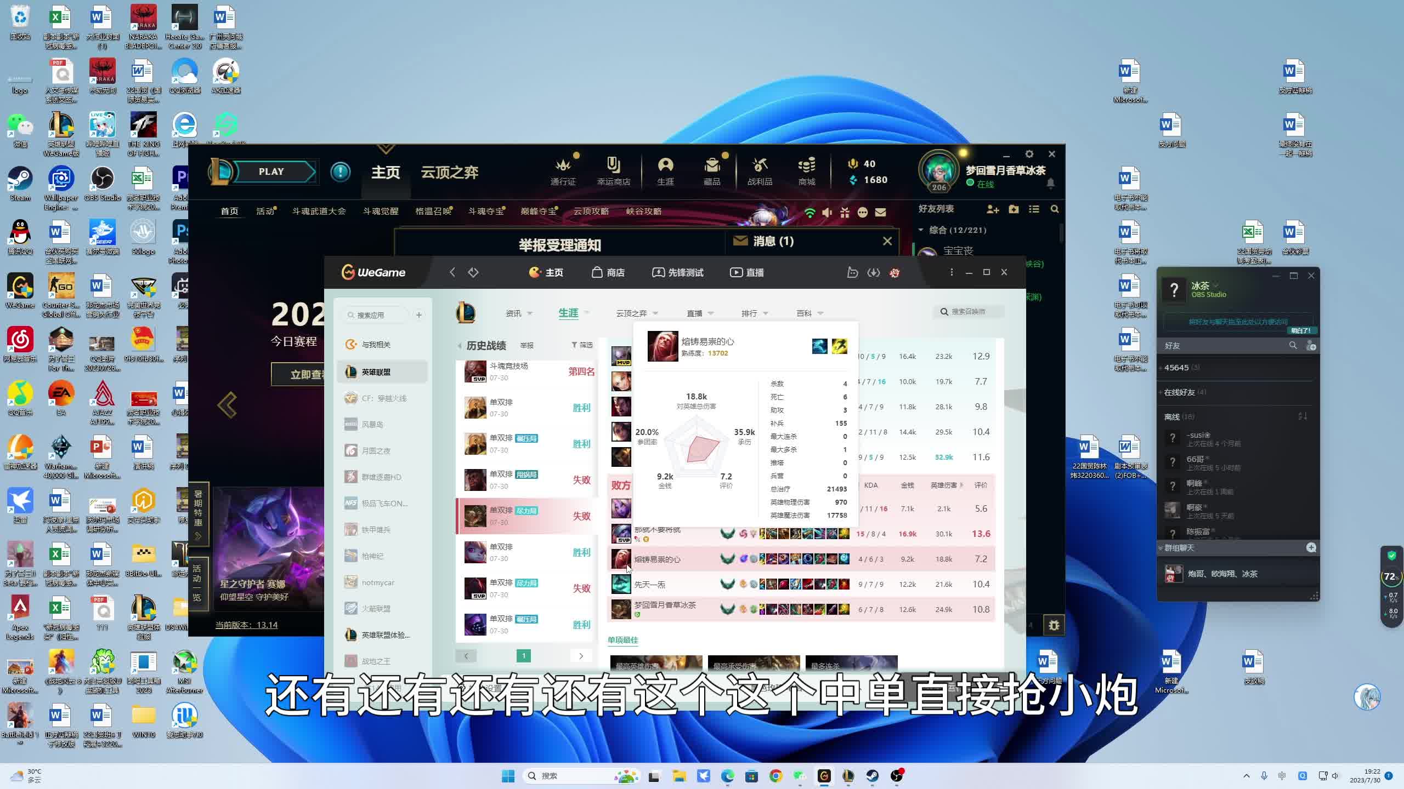Click the 明白了! button in Steam friends
Image resolution: width=1404 pixels, height=789 pixels.
tap(1301, 331)
